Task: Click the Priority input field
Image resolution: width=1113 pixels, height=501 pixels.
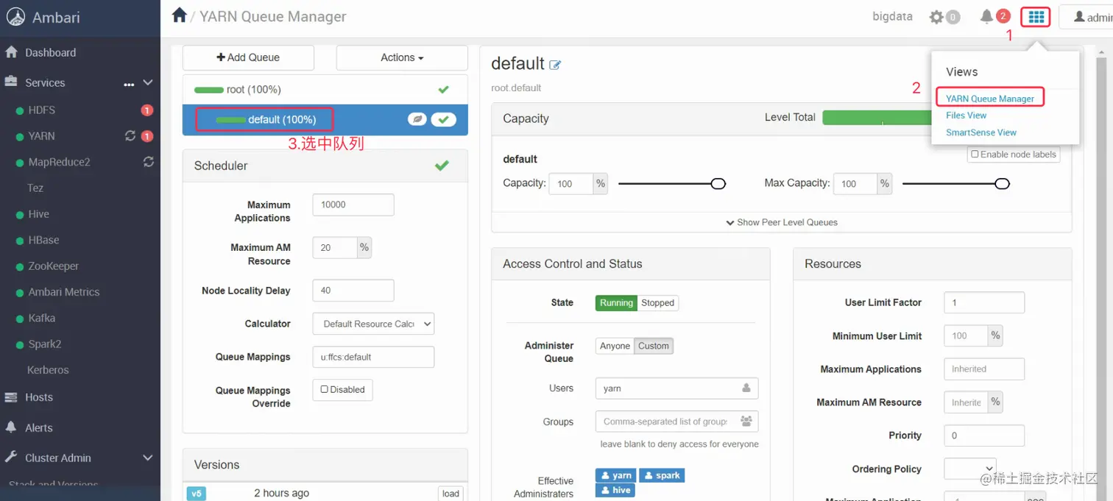Action: click(984, 436)
